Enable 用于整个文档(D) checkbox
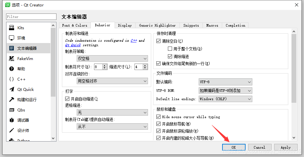The width and height of the screenshot is (304, 157). [170, 49]
